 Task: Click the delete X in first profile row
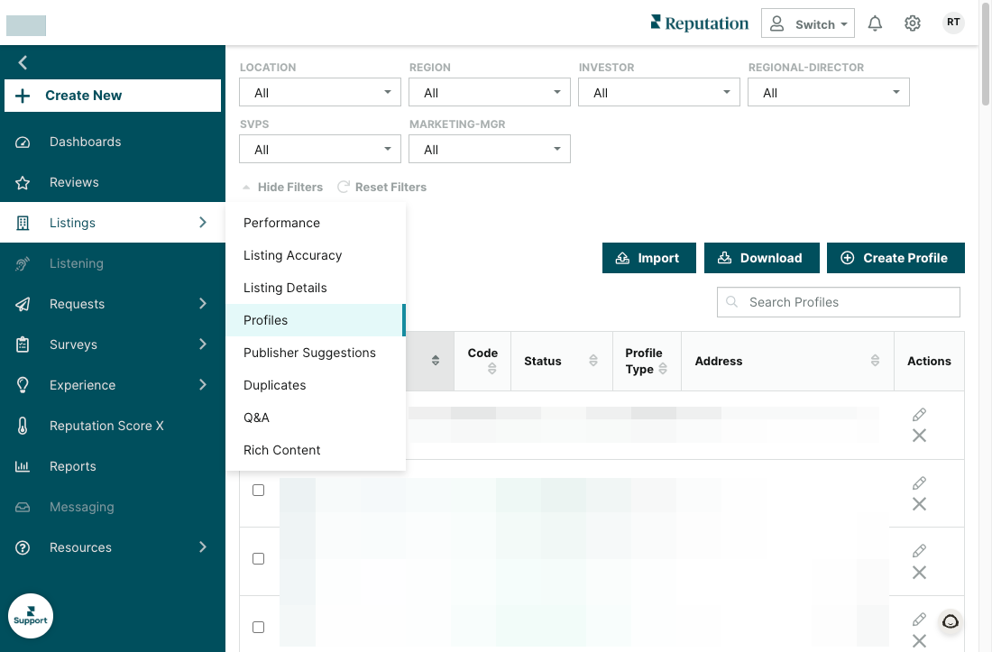point(919,436)
